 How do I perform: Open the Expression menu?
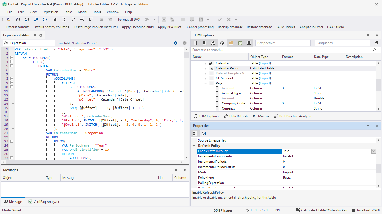click(x=50, y=12)
